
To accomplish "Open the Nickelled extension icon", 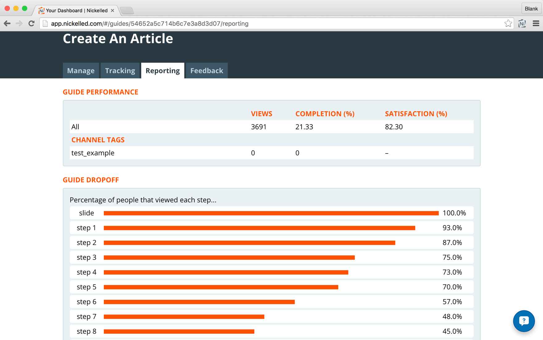I will [522, 23].
